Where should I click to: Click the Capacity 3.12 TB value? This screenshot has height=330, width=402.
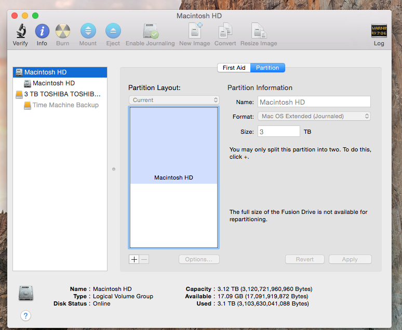[x=265, y=289]
